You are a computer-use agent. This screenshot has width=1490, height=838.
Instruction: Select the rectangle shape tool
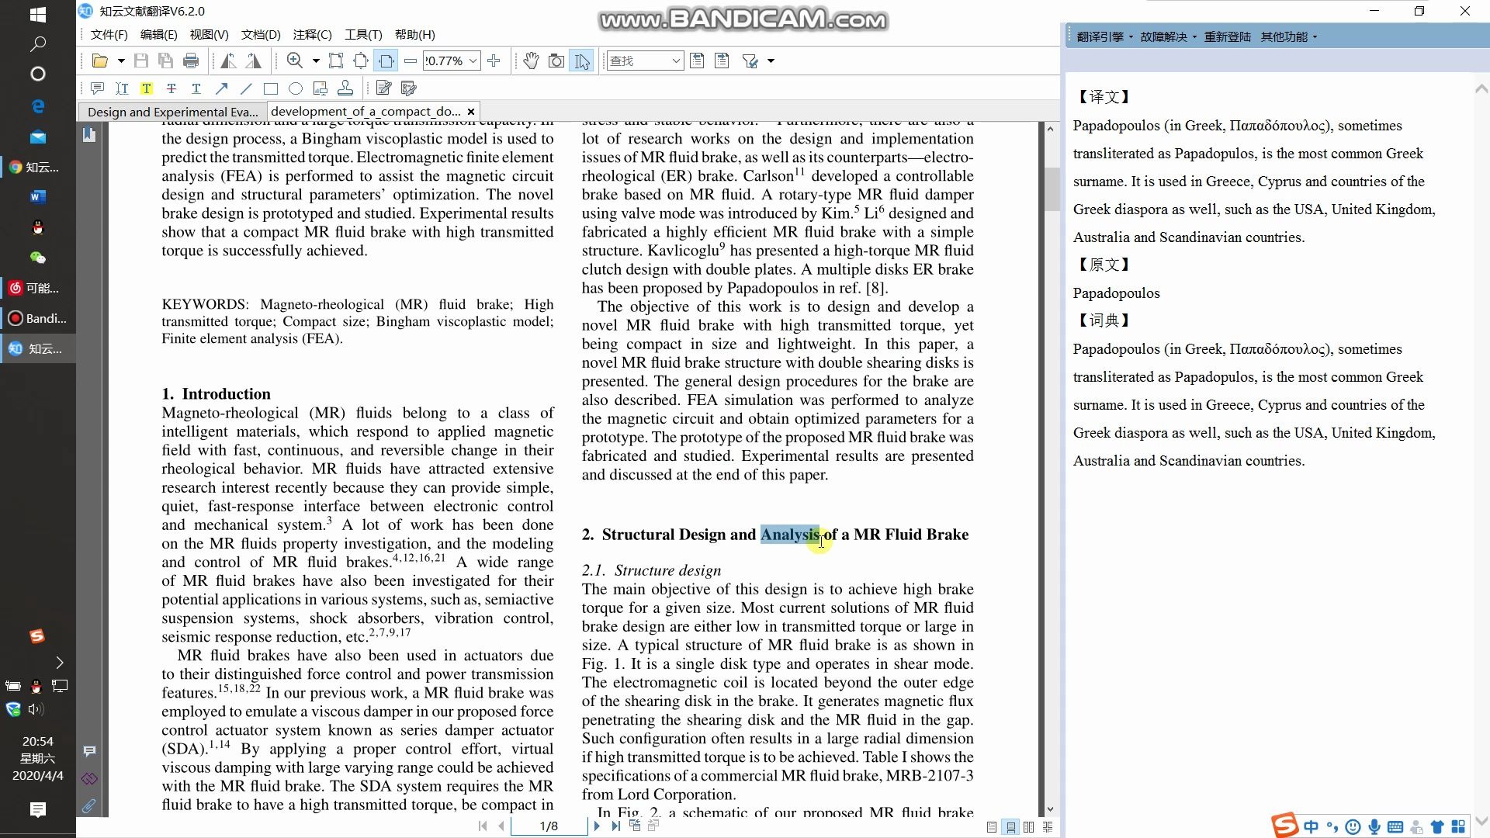pos(271,88)
